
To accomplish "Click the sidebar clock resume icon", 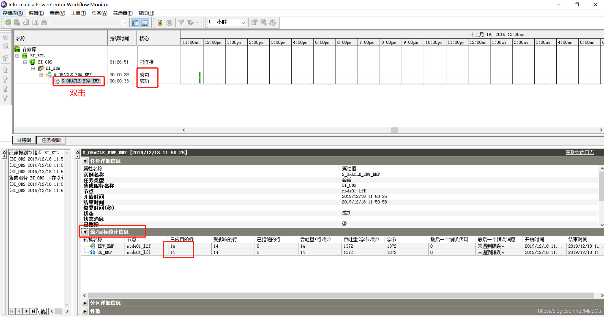I will [x=5, y=98].
